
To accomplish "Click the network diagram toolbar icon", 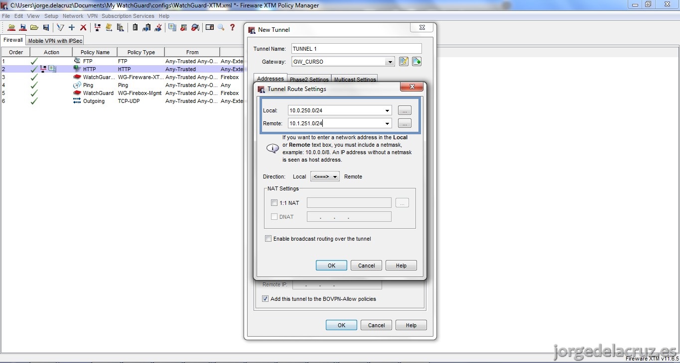I will [97, 28].
